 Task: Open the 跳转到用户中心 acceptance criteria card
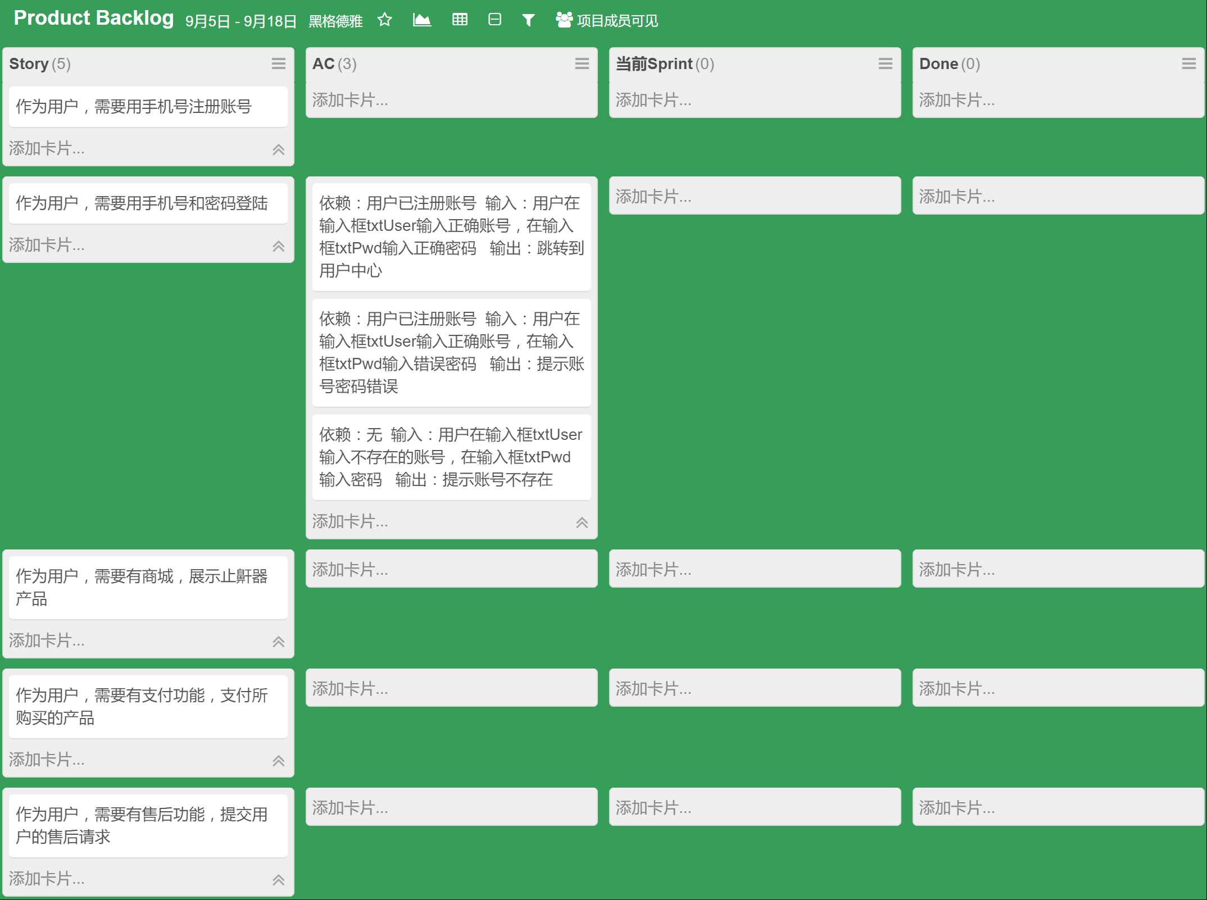click(451, 237)
